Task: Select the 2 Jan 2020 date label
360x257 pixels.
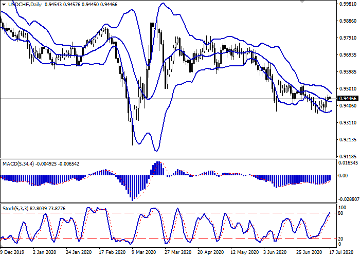Action: pos(44,252)
